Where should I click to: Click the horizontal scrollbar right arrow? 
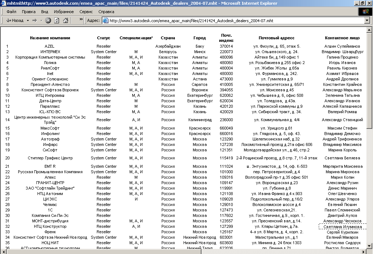point(364,251)
